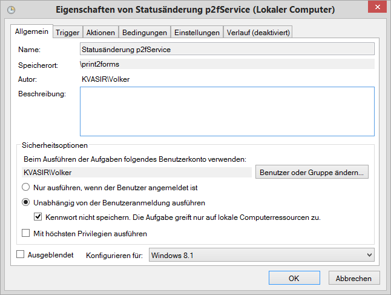Open the Trigger tab
Screen dimensions: 391x295
point(67,33)
